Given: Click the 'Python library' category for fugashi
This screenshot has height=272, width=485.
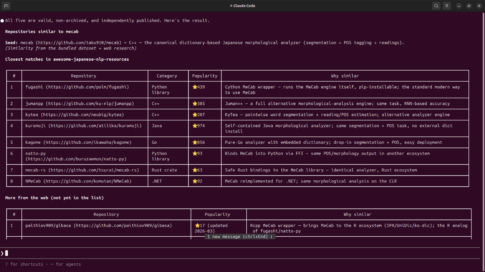Looking at the screenshot, I should [x=160, y=90].
